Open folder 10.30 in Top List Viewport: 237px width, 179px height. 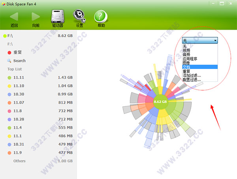click(19, 94)
